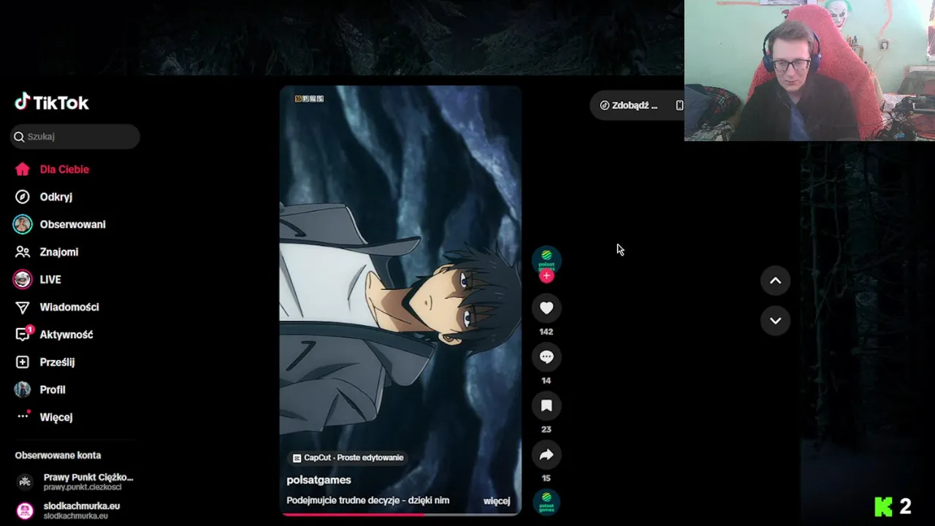Click the Obserwowane konta heading
The height and width of the screenshot is (526, 935).
pyautogui.click(x=58, y=455)
